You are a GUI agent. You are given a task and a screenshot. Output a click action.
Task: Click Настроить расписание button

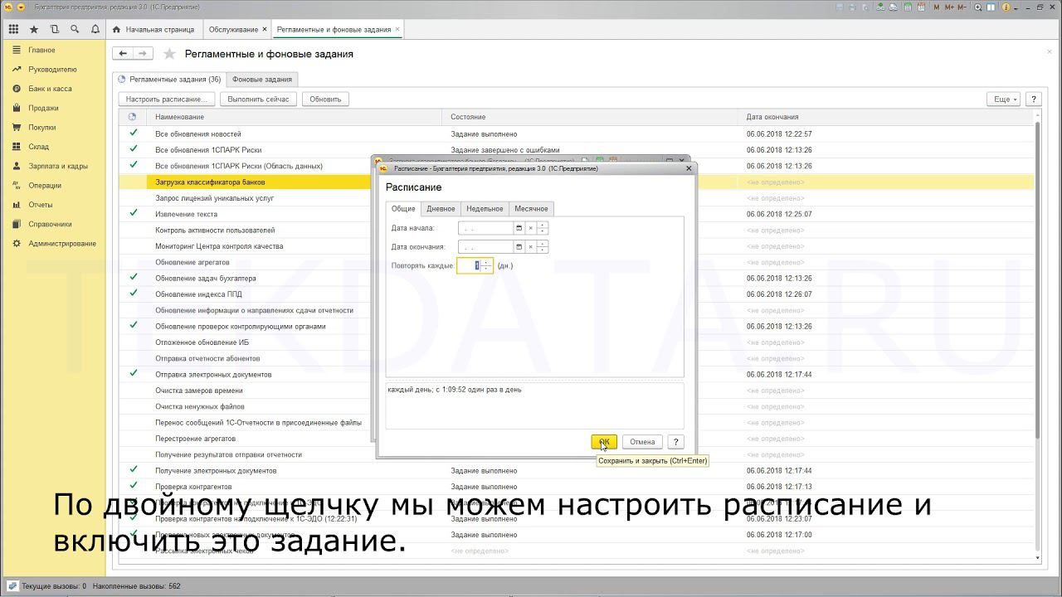point(167,99)
